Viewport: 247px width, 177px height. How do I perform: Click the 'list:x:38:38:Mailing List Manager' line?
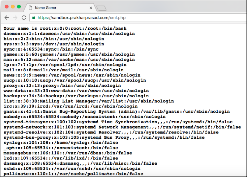[x=89, y=101]
